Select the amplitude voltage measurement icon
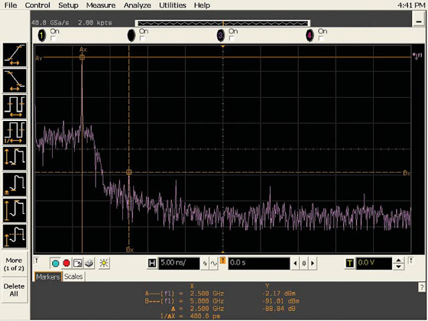This screenshot has height=321, width=428. [15, 211]
